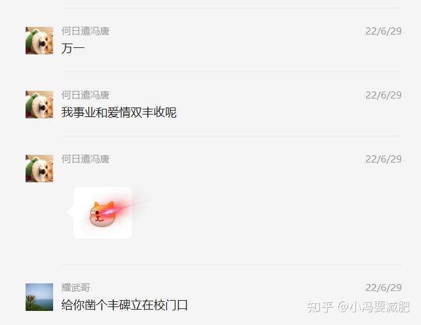421x325 pixels.
Task: Click the message 给你凿个丰碑立在校门口
Action: [125, 305]
